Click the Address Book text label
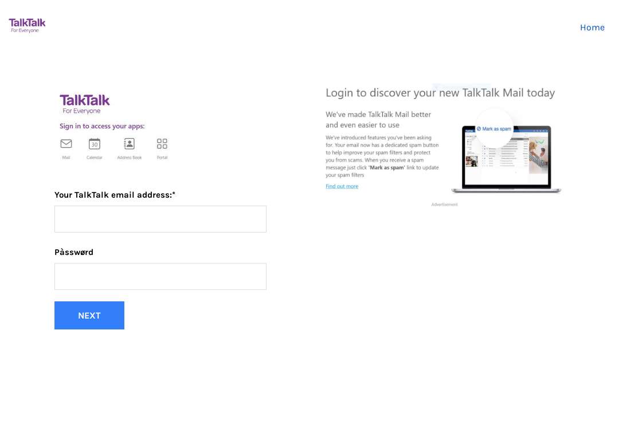Image resolution: width=619 pixels, height=440 pixels. coord(130,158)
